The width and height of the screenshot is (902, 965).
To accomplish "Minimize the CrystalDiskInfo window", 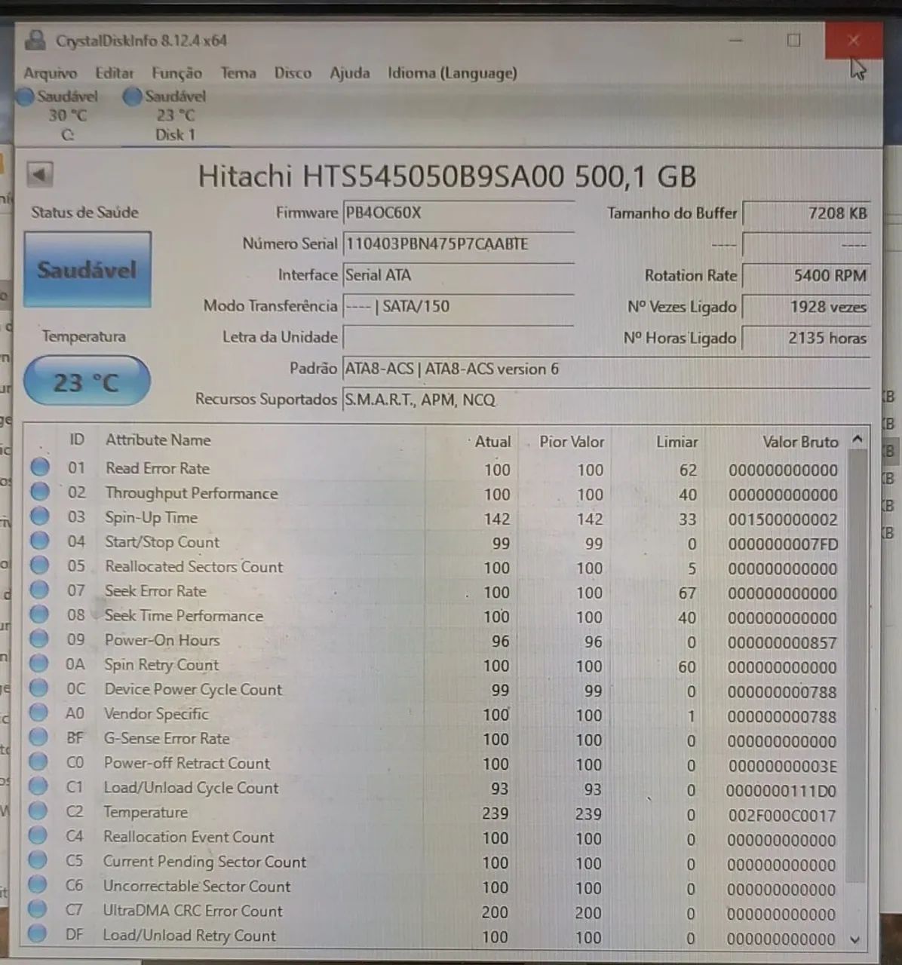I will (x=736, y=40).
